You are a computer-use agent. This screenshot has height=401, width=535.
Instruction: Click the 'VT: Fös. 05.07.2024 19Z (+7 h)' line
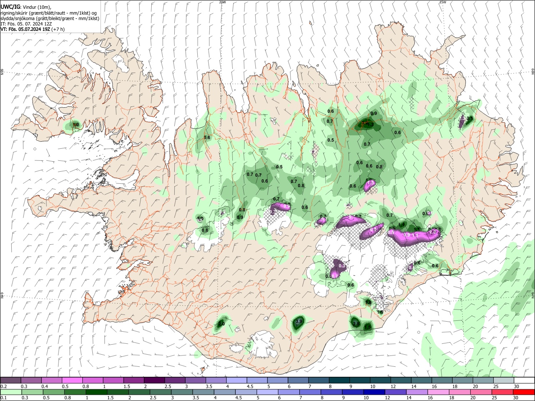(x=33, y=29)
